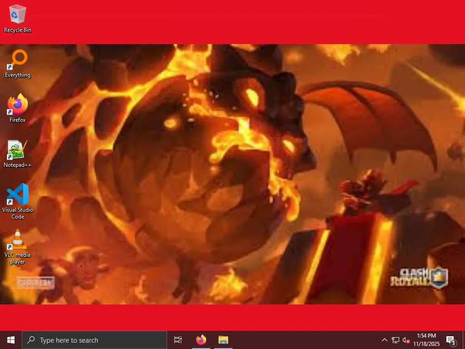Select the Everything search shortcut
Screen dimensions: 465x349
18,64
